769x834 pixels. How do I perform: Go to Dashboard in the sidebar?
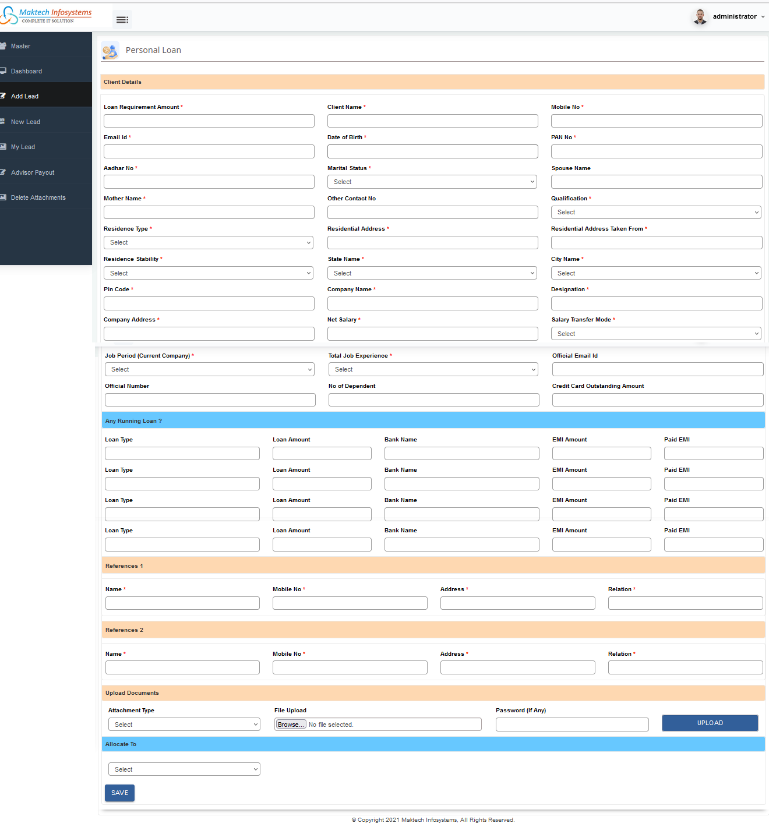click(x=26, y=71)
